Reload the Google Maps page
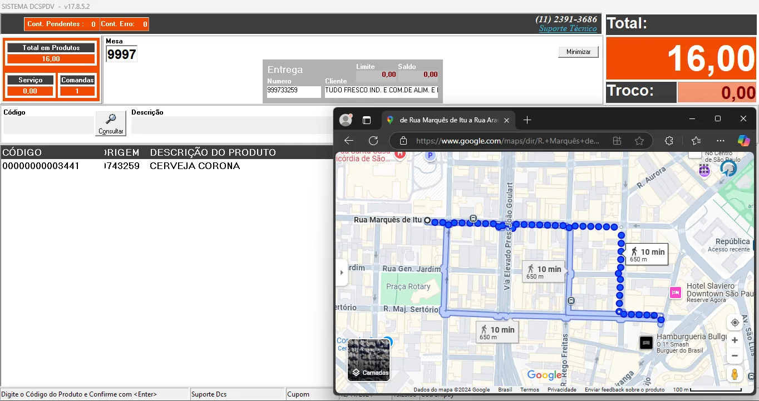The height and width of the screenshot is (401, 759). click(373, 141)
